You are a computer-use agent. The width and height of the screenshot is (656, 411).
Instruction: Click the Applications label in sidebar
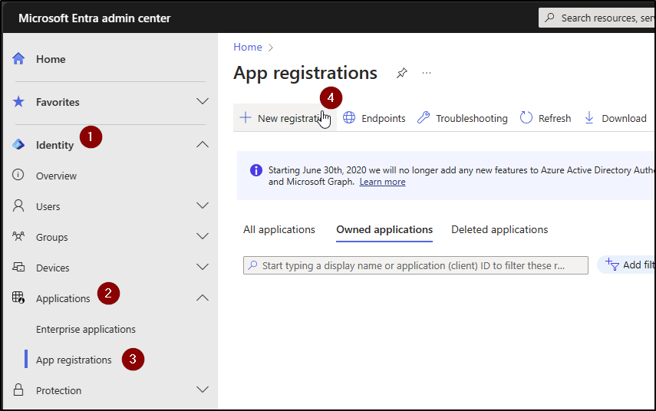coord(63,298)
